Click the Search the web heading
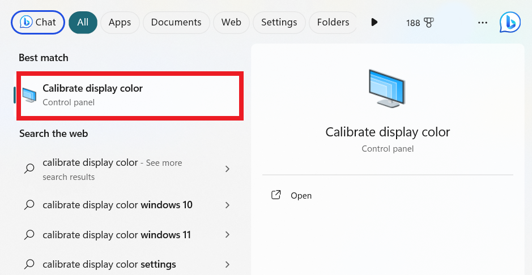 tap(54, 134)
